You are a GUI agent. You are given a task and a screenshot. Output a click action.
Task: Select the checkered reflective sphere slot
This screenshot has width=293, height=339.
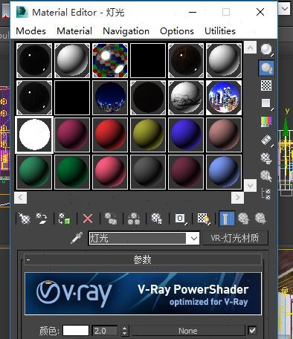pos(110,60)
